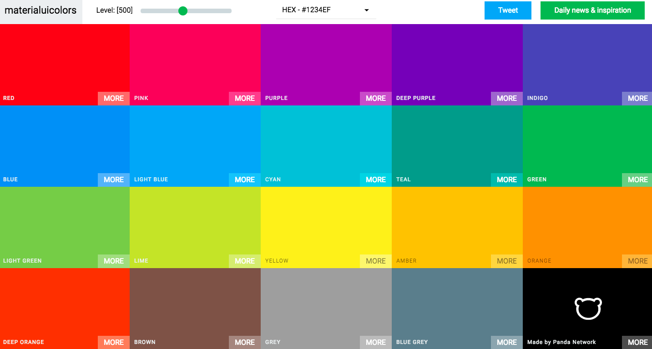The image size is (652, 349).
Task: Select the Pink color swatch
Action: click(195, 59)
